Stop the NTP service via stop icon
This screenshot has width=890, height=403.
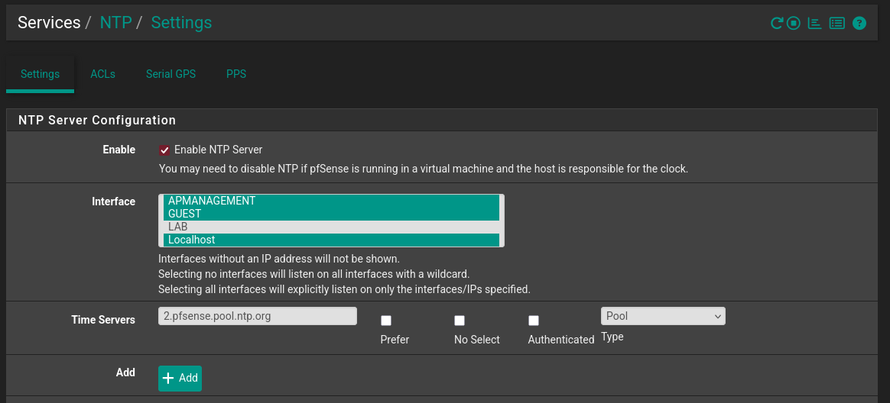point(794,23)
